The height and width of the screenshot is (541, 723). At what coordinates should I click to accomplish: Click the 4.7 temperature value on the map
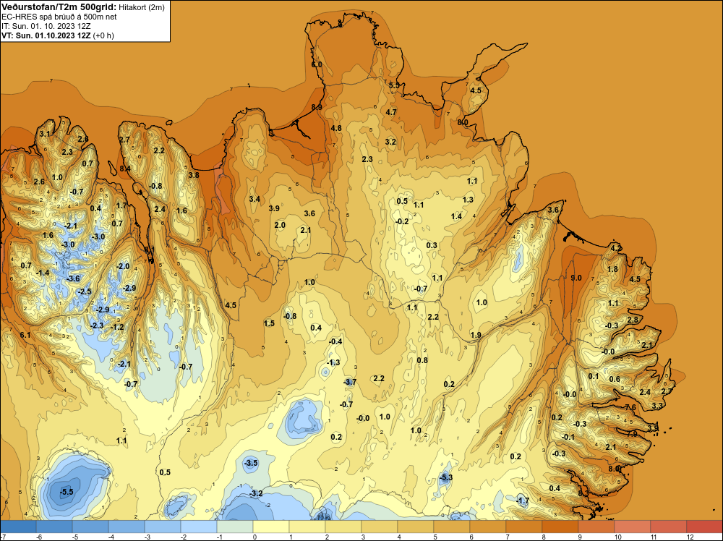pos(391,112)
